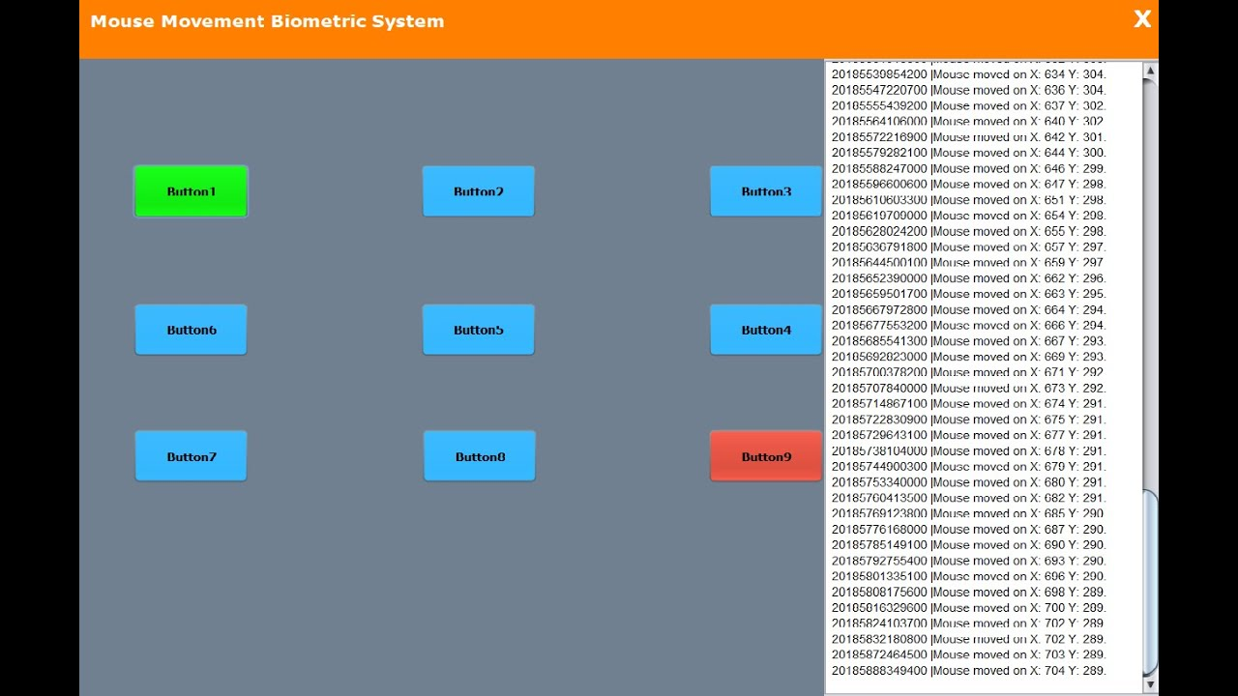
Task: Click the green Button1
Action: [x=191, y=191]
